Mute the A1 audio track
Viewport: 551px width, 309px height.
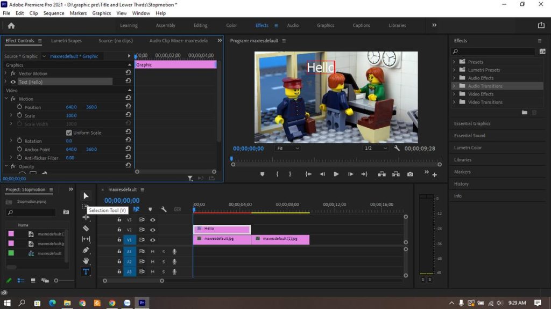click(x=153, y=251)
